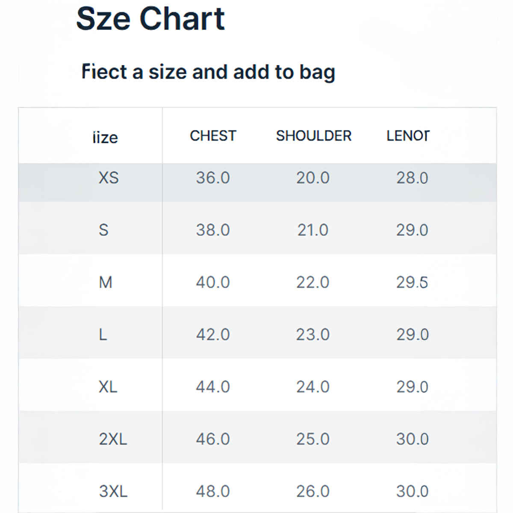Select the XS size row
The width and height of the screenshot is (513, 513).
point(109,178)
